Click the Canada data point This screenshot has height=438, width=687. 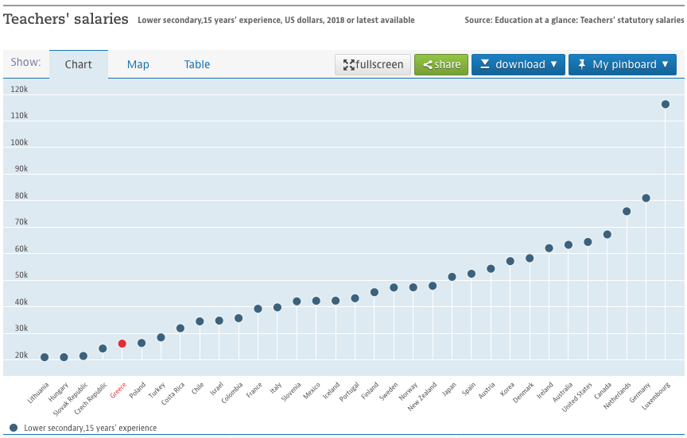607,235
